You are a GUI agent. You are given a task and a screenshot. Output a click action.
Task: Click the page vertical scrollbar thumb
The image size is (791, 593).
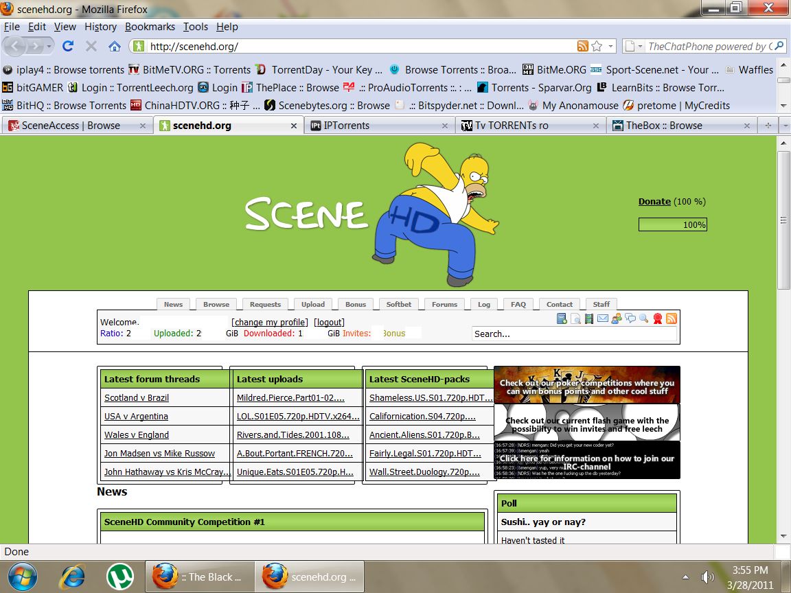[783, 219]
